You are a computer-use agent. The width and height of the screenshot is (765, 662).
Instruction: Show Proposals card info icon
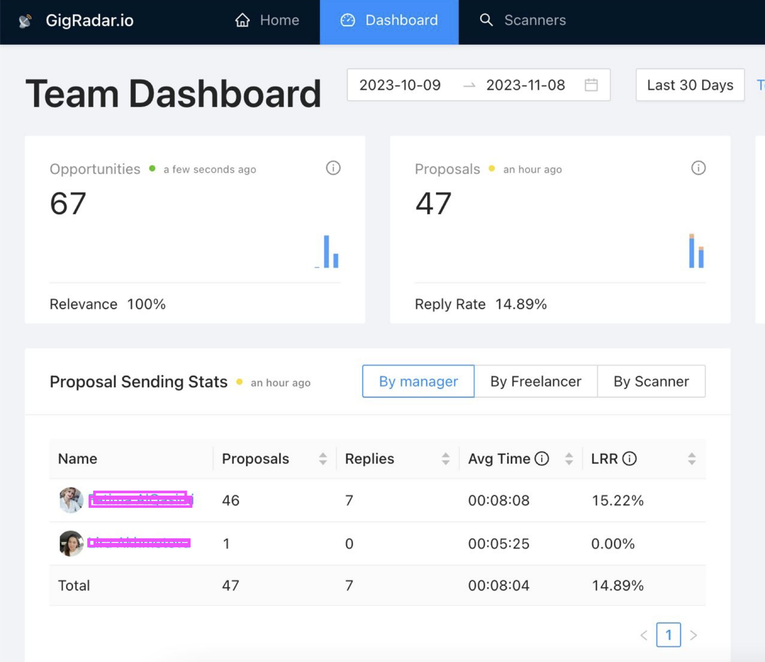tap(698, 168)
